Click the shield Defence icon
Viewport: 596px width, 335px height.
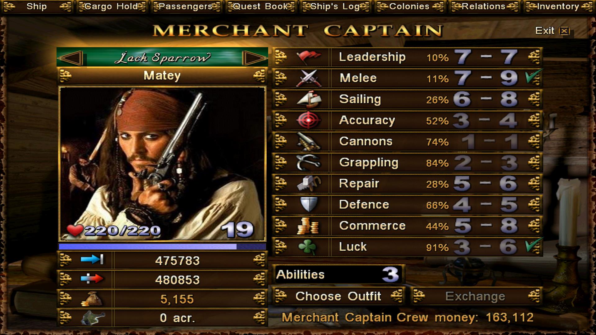click(309, 205)
